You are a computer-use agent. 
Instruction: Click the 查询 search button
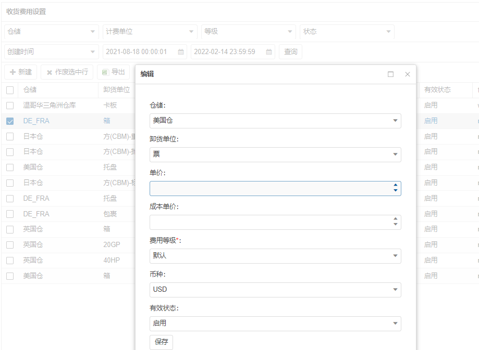(x=290, y=52)
